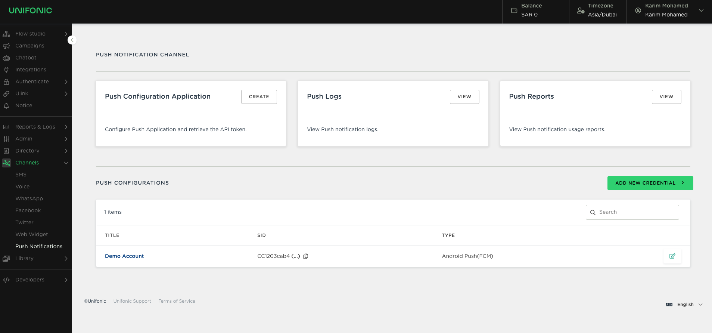
Task: Click the Balance wallet icon
Action: pos(514,10)
